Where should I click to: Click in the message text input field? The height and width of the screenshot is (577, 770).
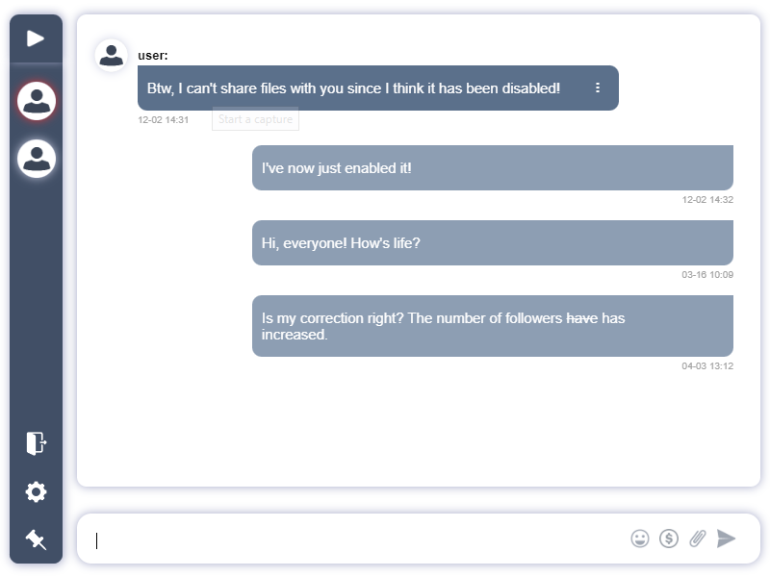tap(356, 539)
